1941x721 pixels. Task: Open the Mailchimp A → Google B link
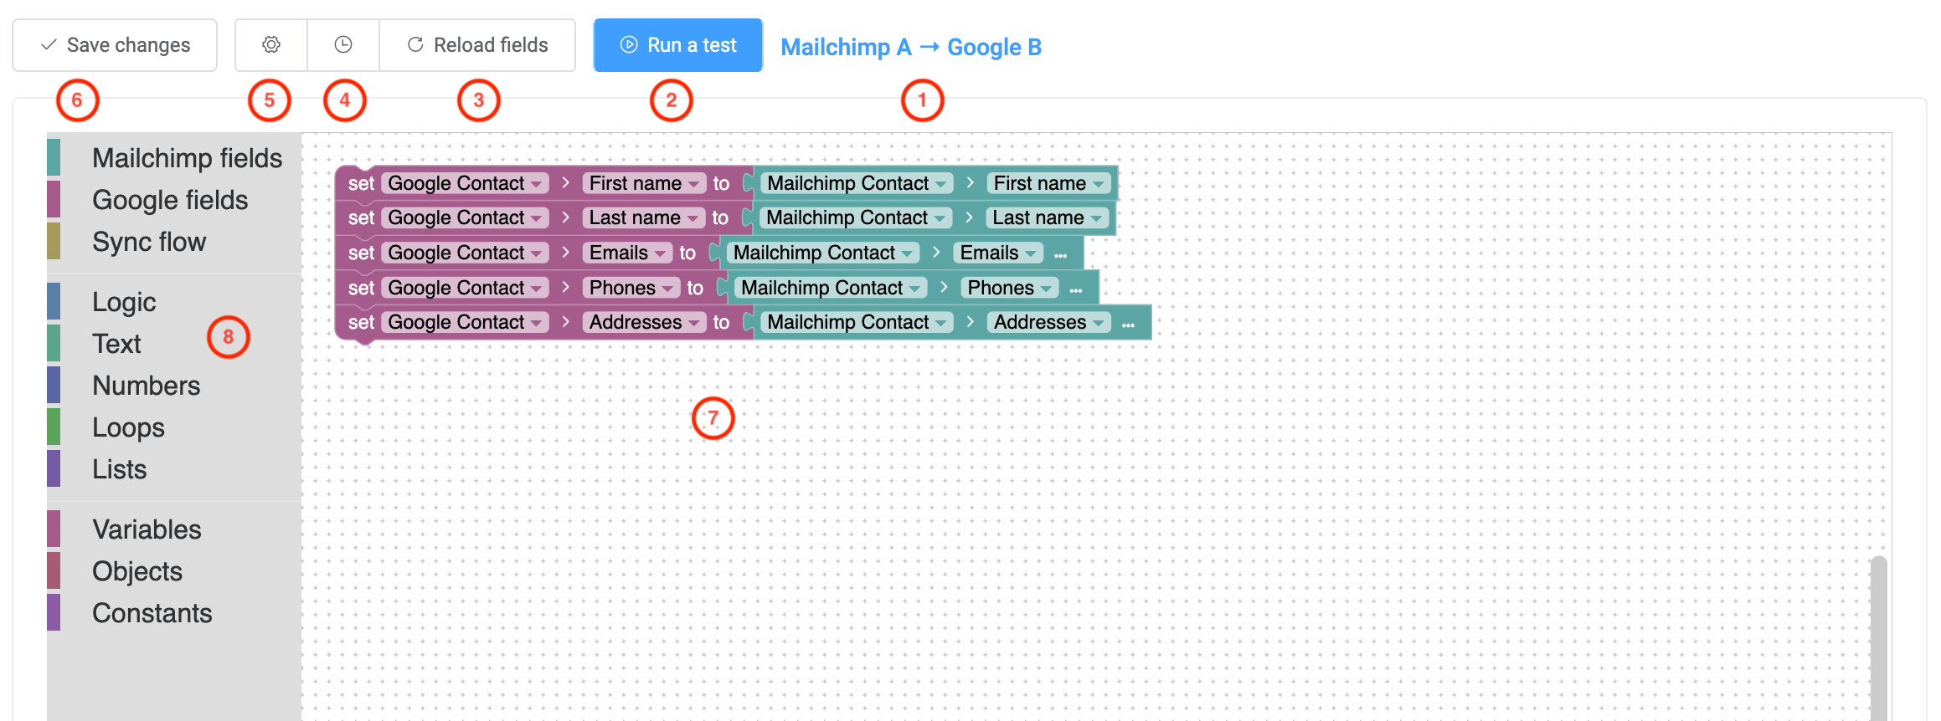(911, 47)
